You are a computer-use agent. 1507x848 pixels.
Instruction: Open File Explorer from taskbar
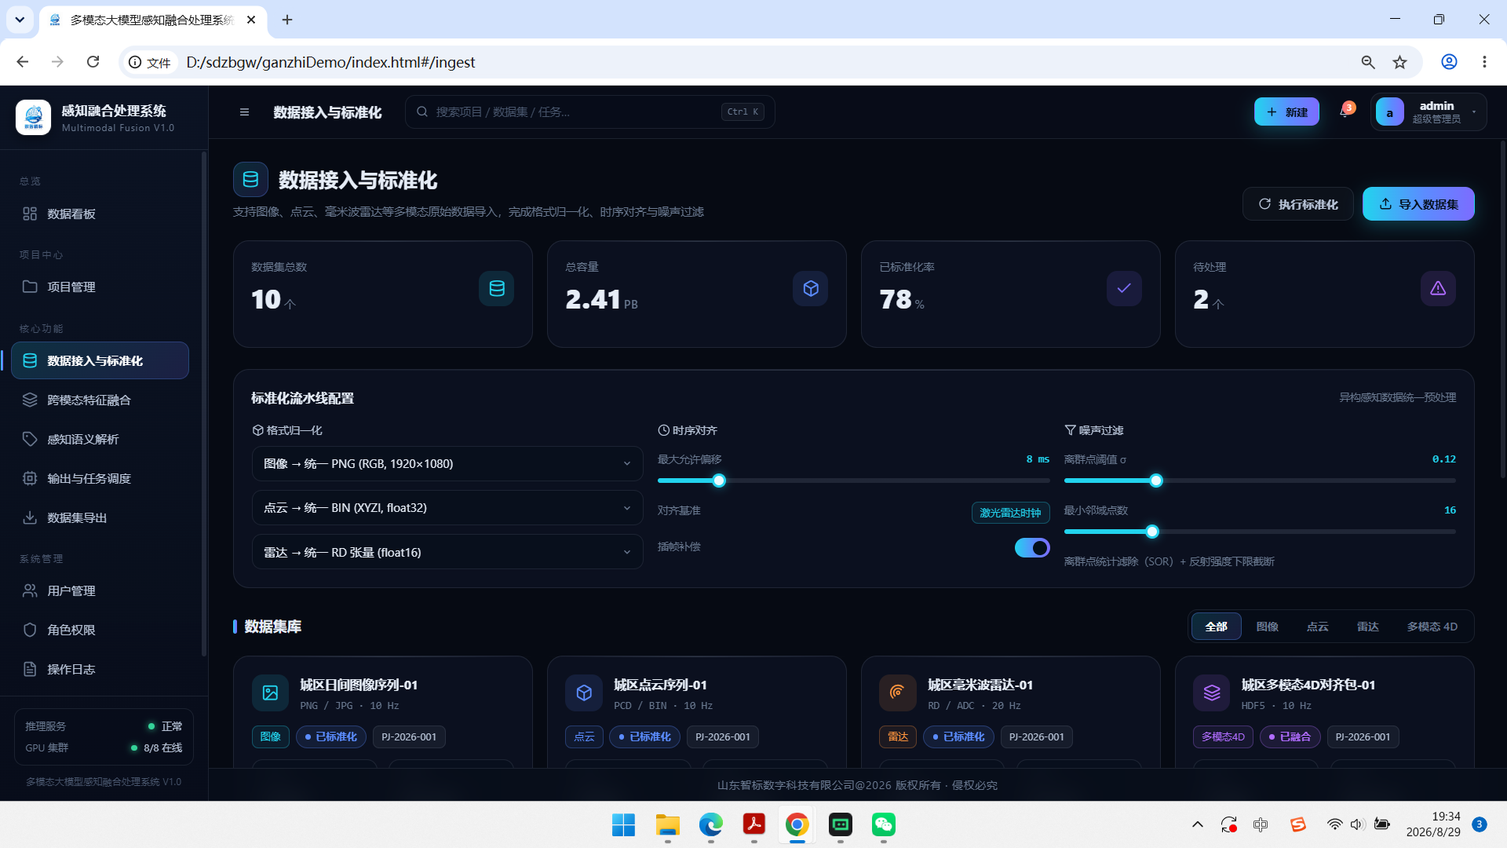point(667,824)
